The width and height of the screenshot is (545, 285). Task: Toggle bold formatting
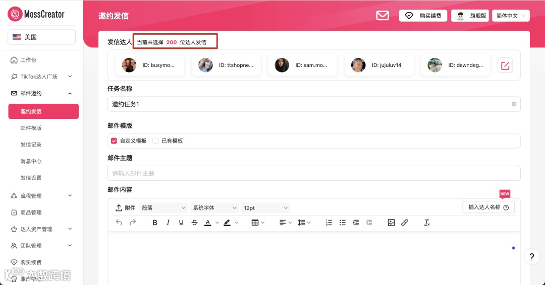coord(155,223)
